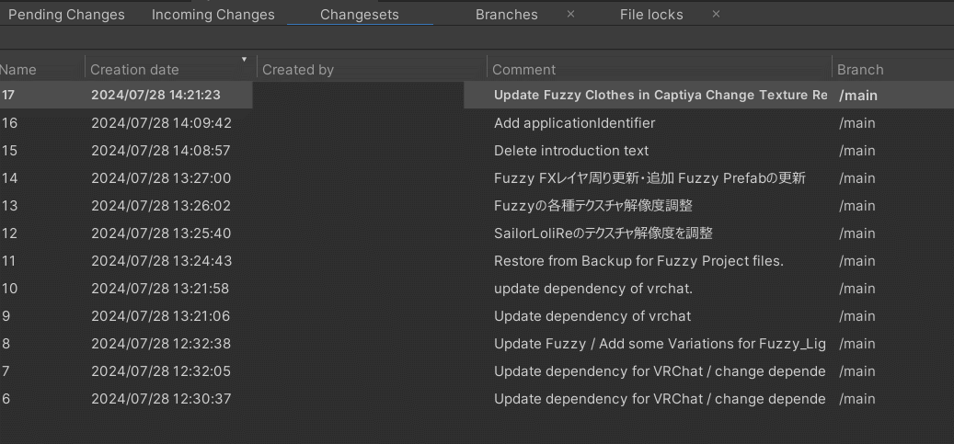Screen dimensions: 954x444
Task: Click /main branch cell of changeset 15
Action: tap(856, 151)
